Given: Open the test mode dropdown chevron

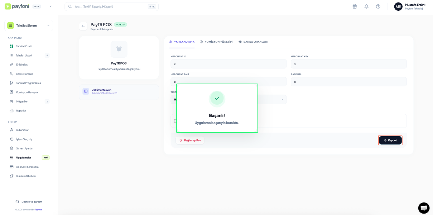Looking at the screenshot, I should point(282,100).
